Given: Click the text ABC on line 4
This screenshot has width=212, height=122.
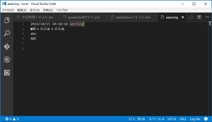Looking at the screenshot, I should (x=33, y=39).
